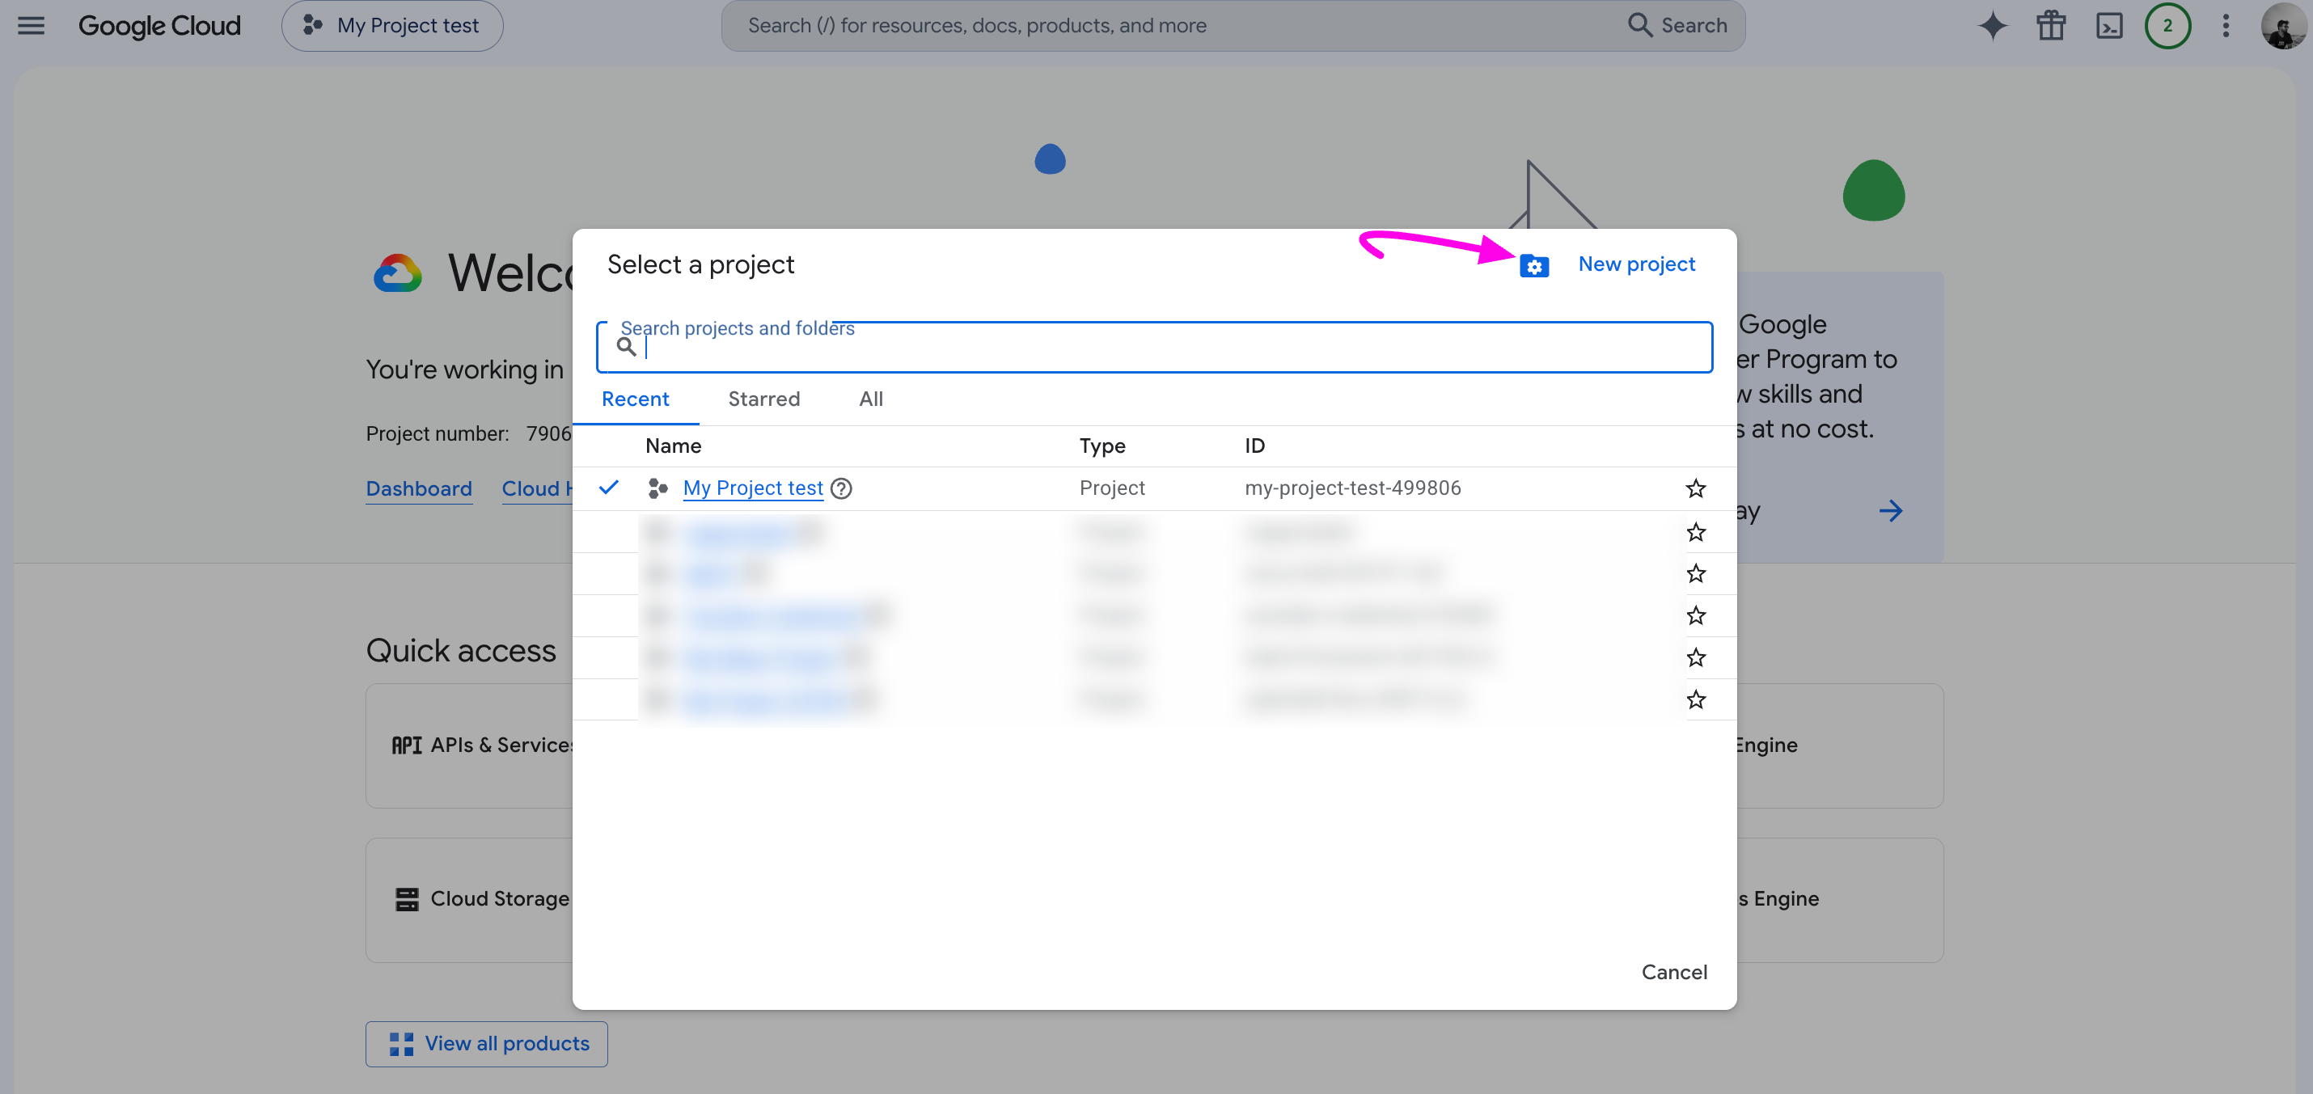The width and height of the screenshot is (2313, 1094).
Task: Open the Dashboard link on welcome page
Action: (x=418, y=488)
